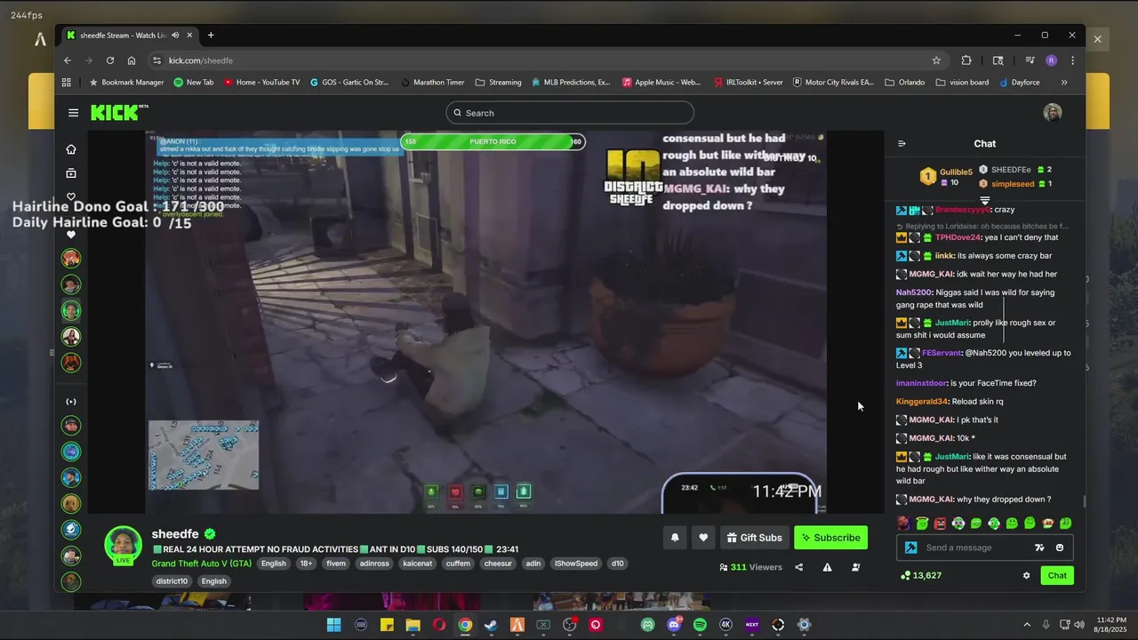Open chat settings gear icon
This screenshot has height=640, width=1138.
coord(1026,575)
